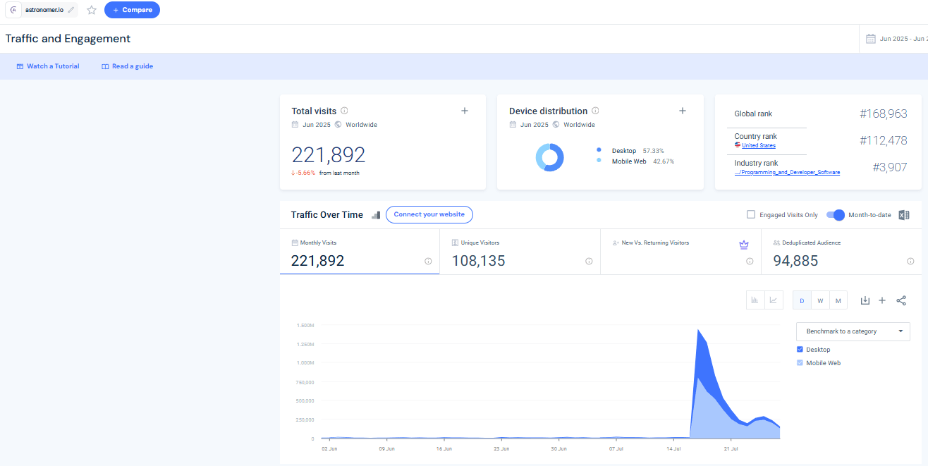Open the Benchmark to a category dropdown
Screen dimensions: 928x466
click(x=853, y=331)
